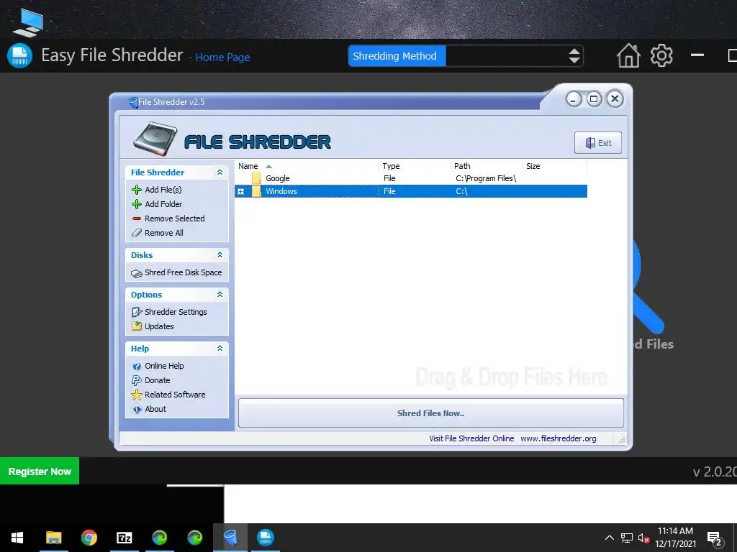Click the home icon in Easy File Shredder
This screenshot has height=552, width=737.
pos(628,56)
